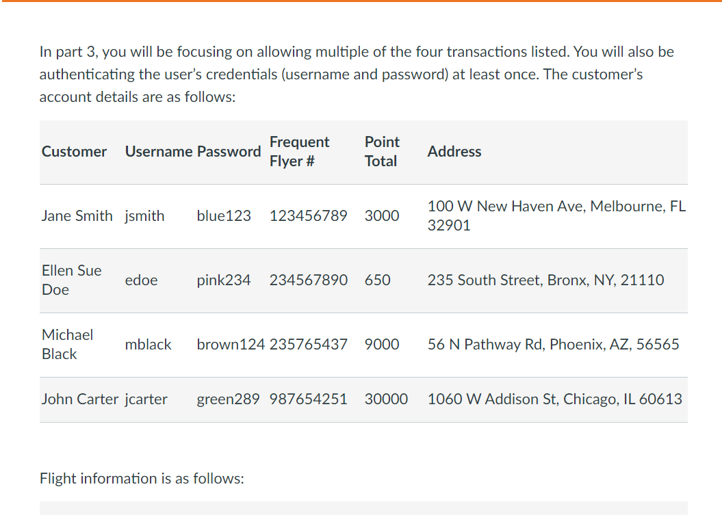Click point total 9000 cell
722x515 pixels.
coord(382,344)
